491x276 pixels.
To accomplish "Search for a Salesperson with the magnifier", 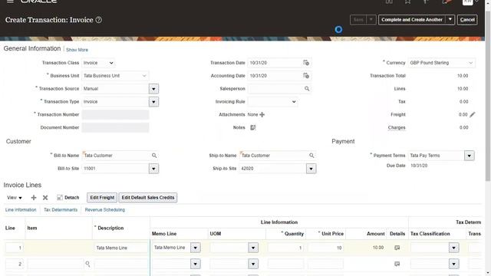I will [x=307, y=89].
